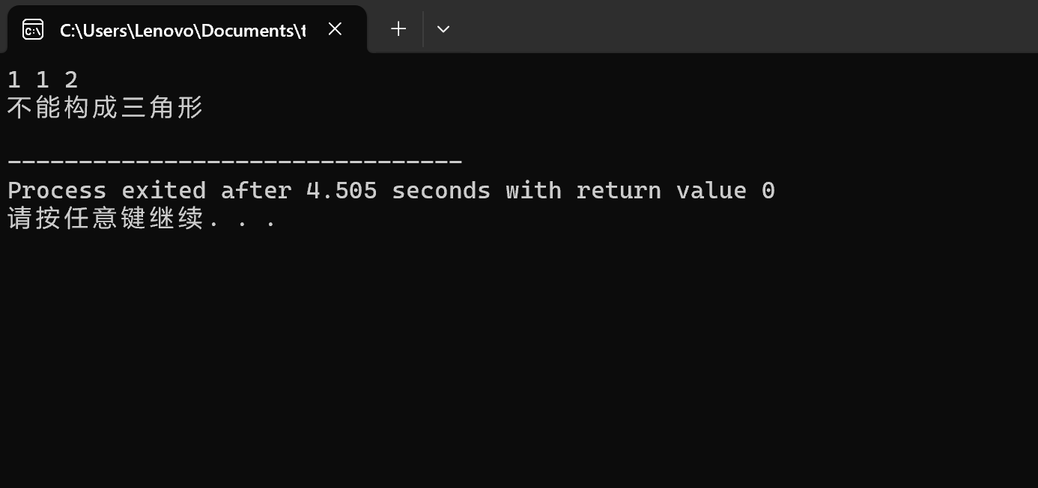Click the digit "2" in first line

click(71, 79)
